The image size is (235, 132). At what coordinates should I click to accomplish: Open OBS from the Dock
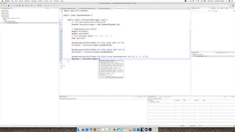click(150, 129)
